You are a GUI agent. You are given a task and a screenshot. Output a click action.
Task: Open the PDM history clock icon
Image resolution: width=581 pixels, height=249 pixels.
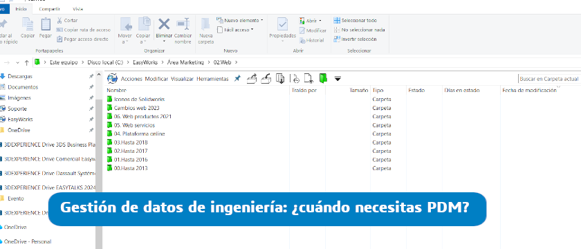pos(296,79)
